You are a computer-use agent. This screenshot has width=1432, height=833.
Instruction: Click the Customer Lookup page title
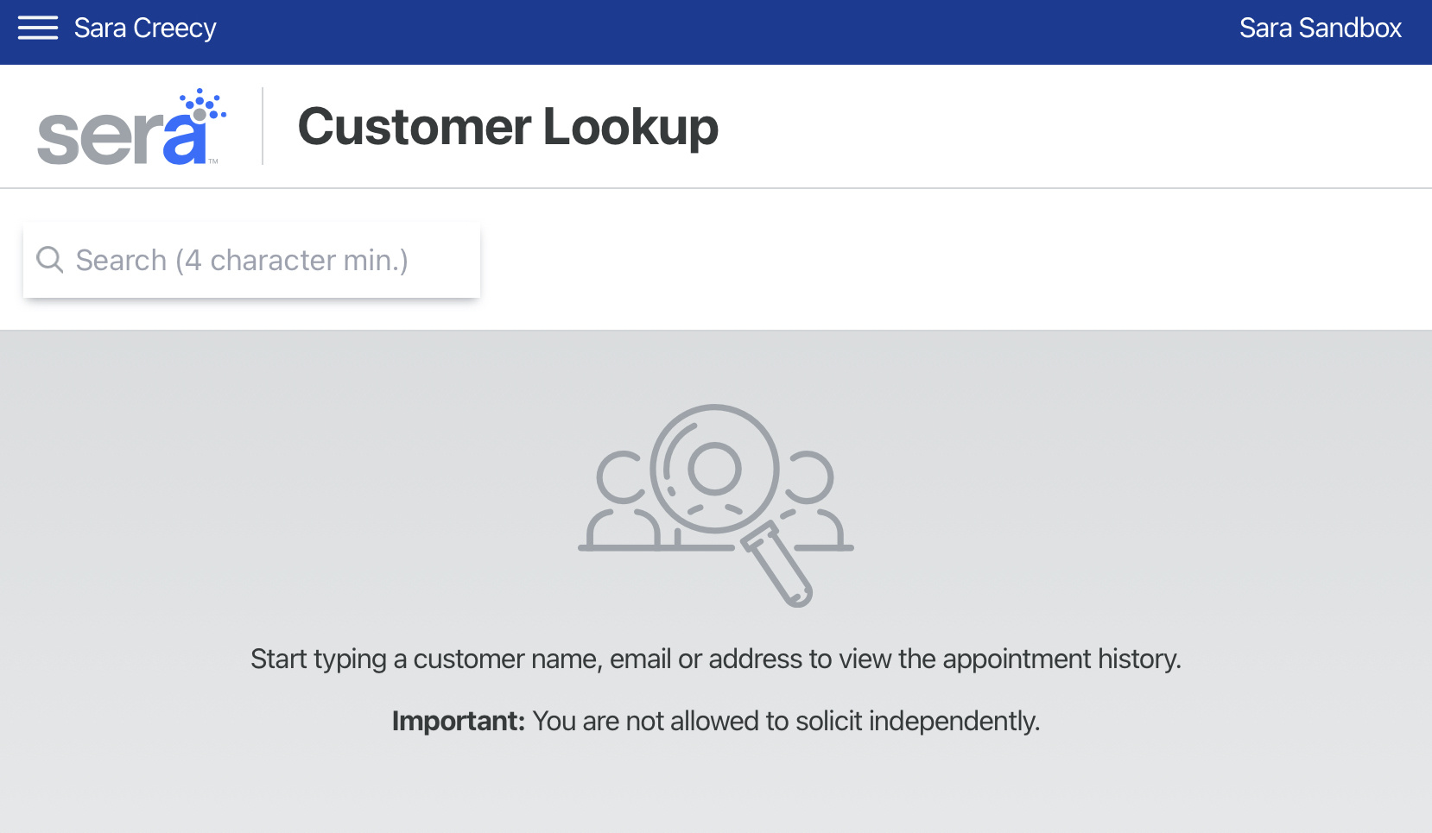tap(508, 127)
